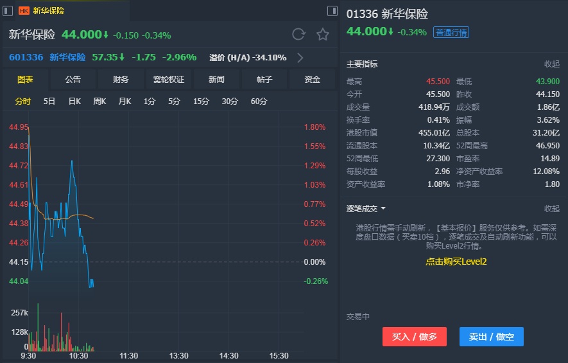This screenshot has height=363, width=568.
Task: Click the 点击购买Level2 link
Action: coord(456,261)
